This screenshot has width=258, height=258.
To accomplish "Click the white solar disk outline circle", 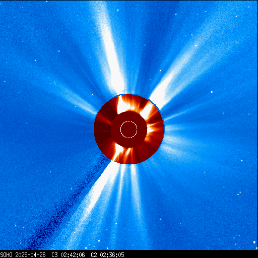I will click(129, 130).
